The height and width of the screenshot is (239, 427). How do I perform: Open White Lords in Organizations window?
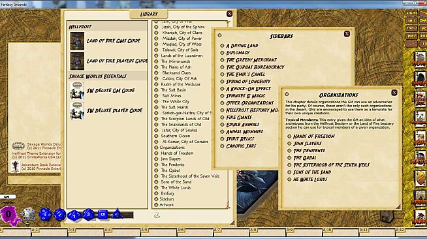(x=310, y=180)
